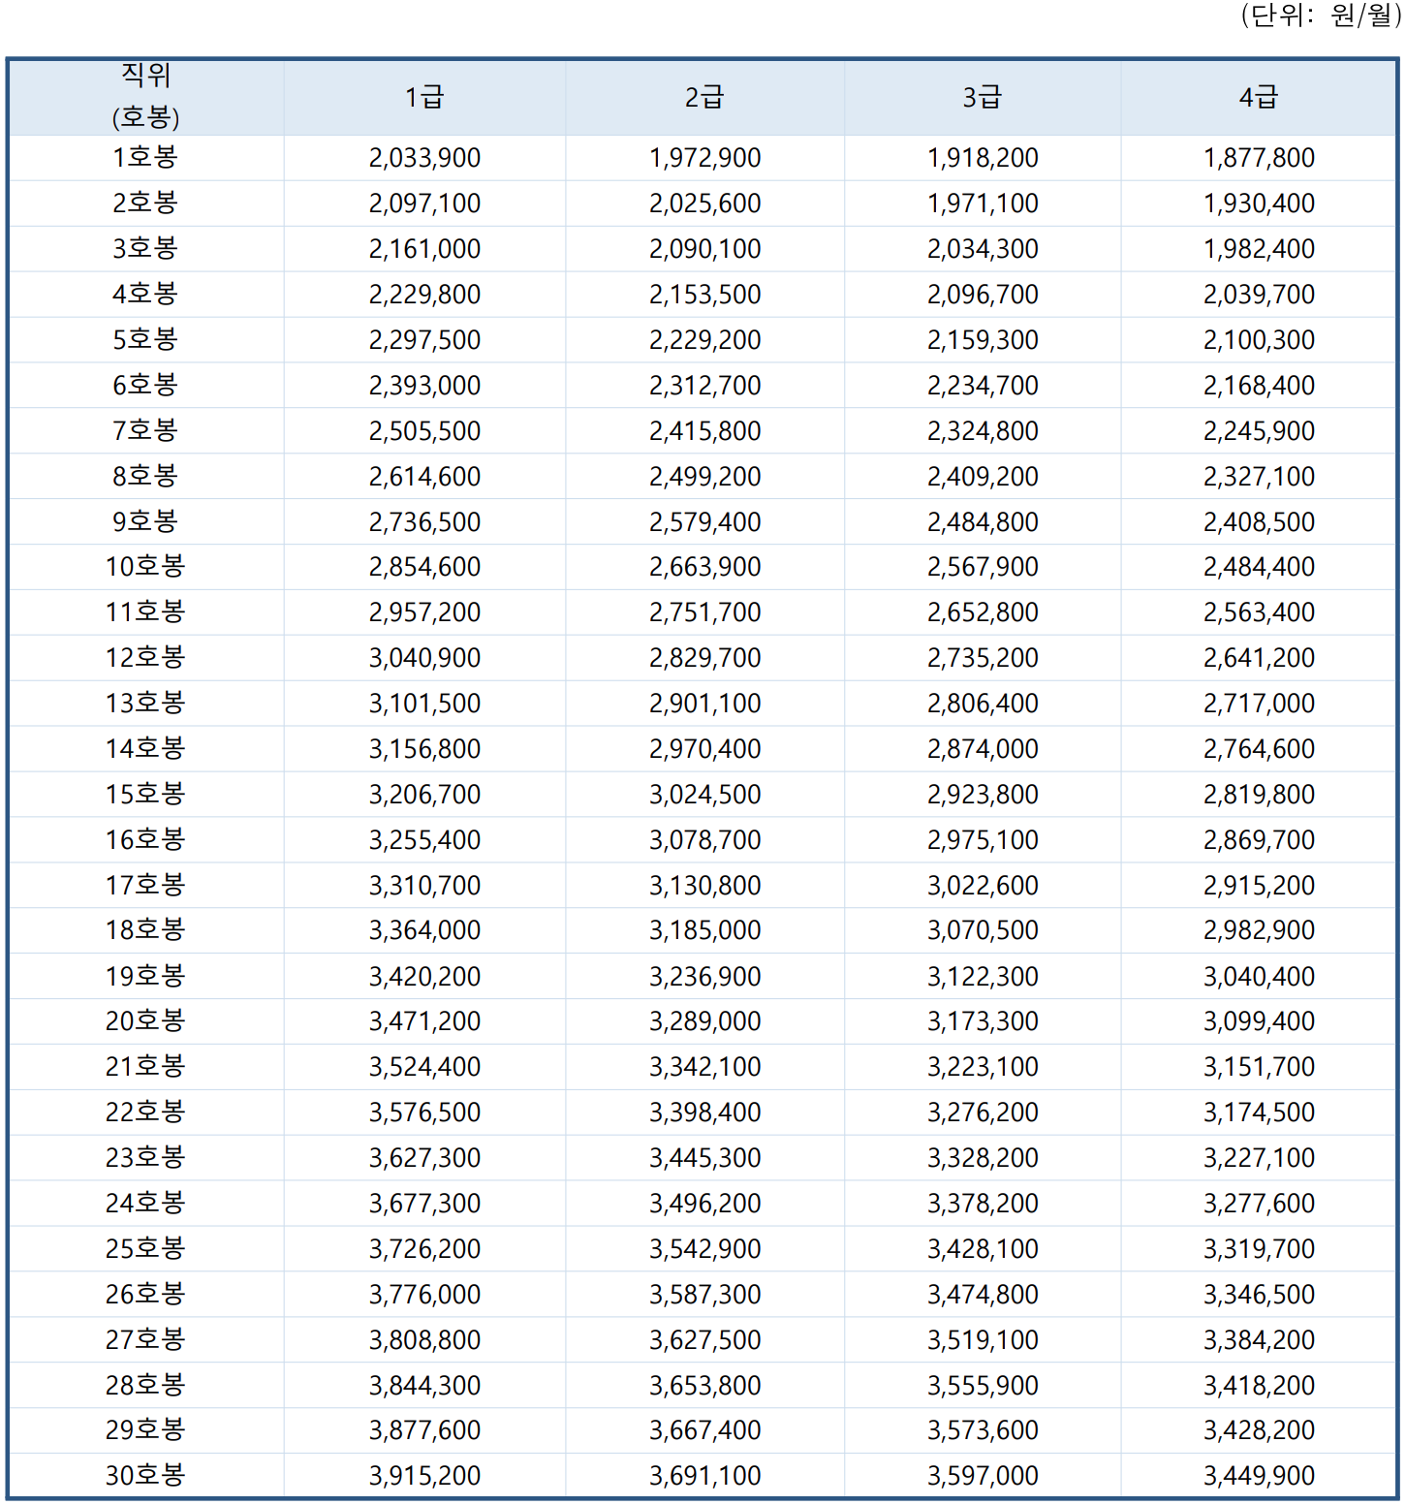Screen dimensions: 1406x1505
Task: Click the cell with 2,409,200
Action: point(983,477)
